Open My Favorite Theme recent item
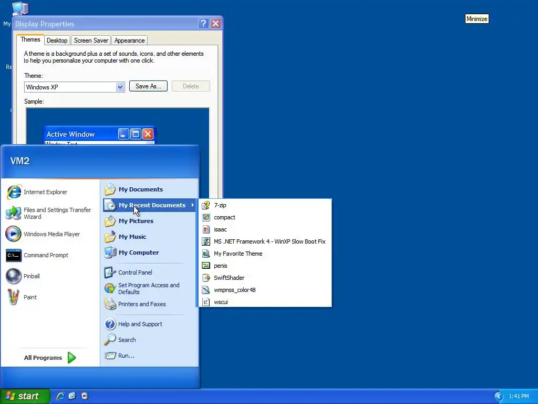Image resolution: width=538 pixels, height=404 pixels. click(265, 254)
